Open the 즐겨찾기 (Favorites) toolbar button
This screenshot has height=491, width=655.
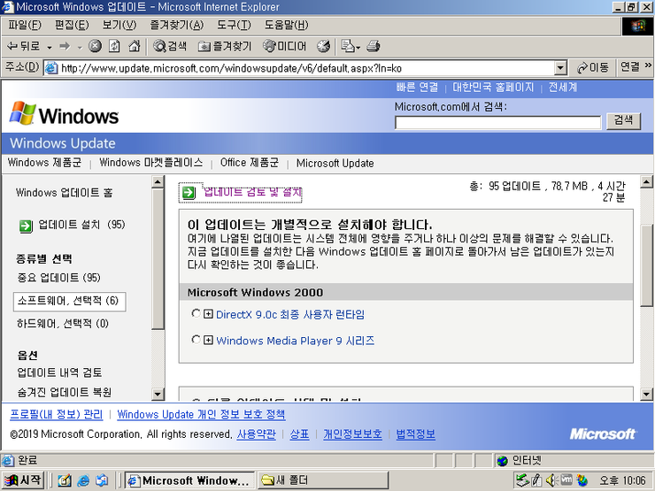click(x=225, y=46)
